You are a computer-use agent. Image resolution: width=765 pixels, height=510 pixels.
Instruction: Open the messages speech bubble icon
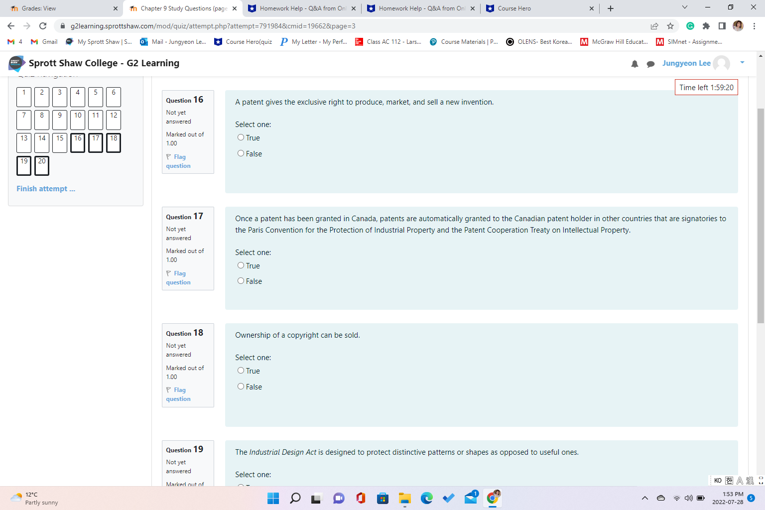click(650, 64)
